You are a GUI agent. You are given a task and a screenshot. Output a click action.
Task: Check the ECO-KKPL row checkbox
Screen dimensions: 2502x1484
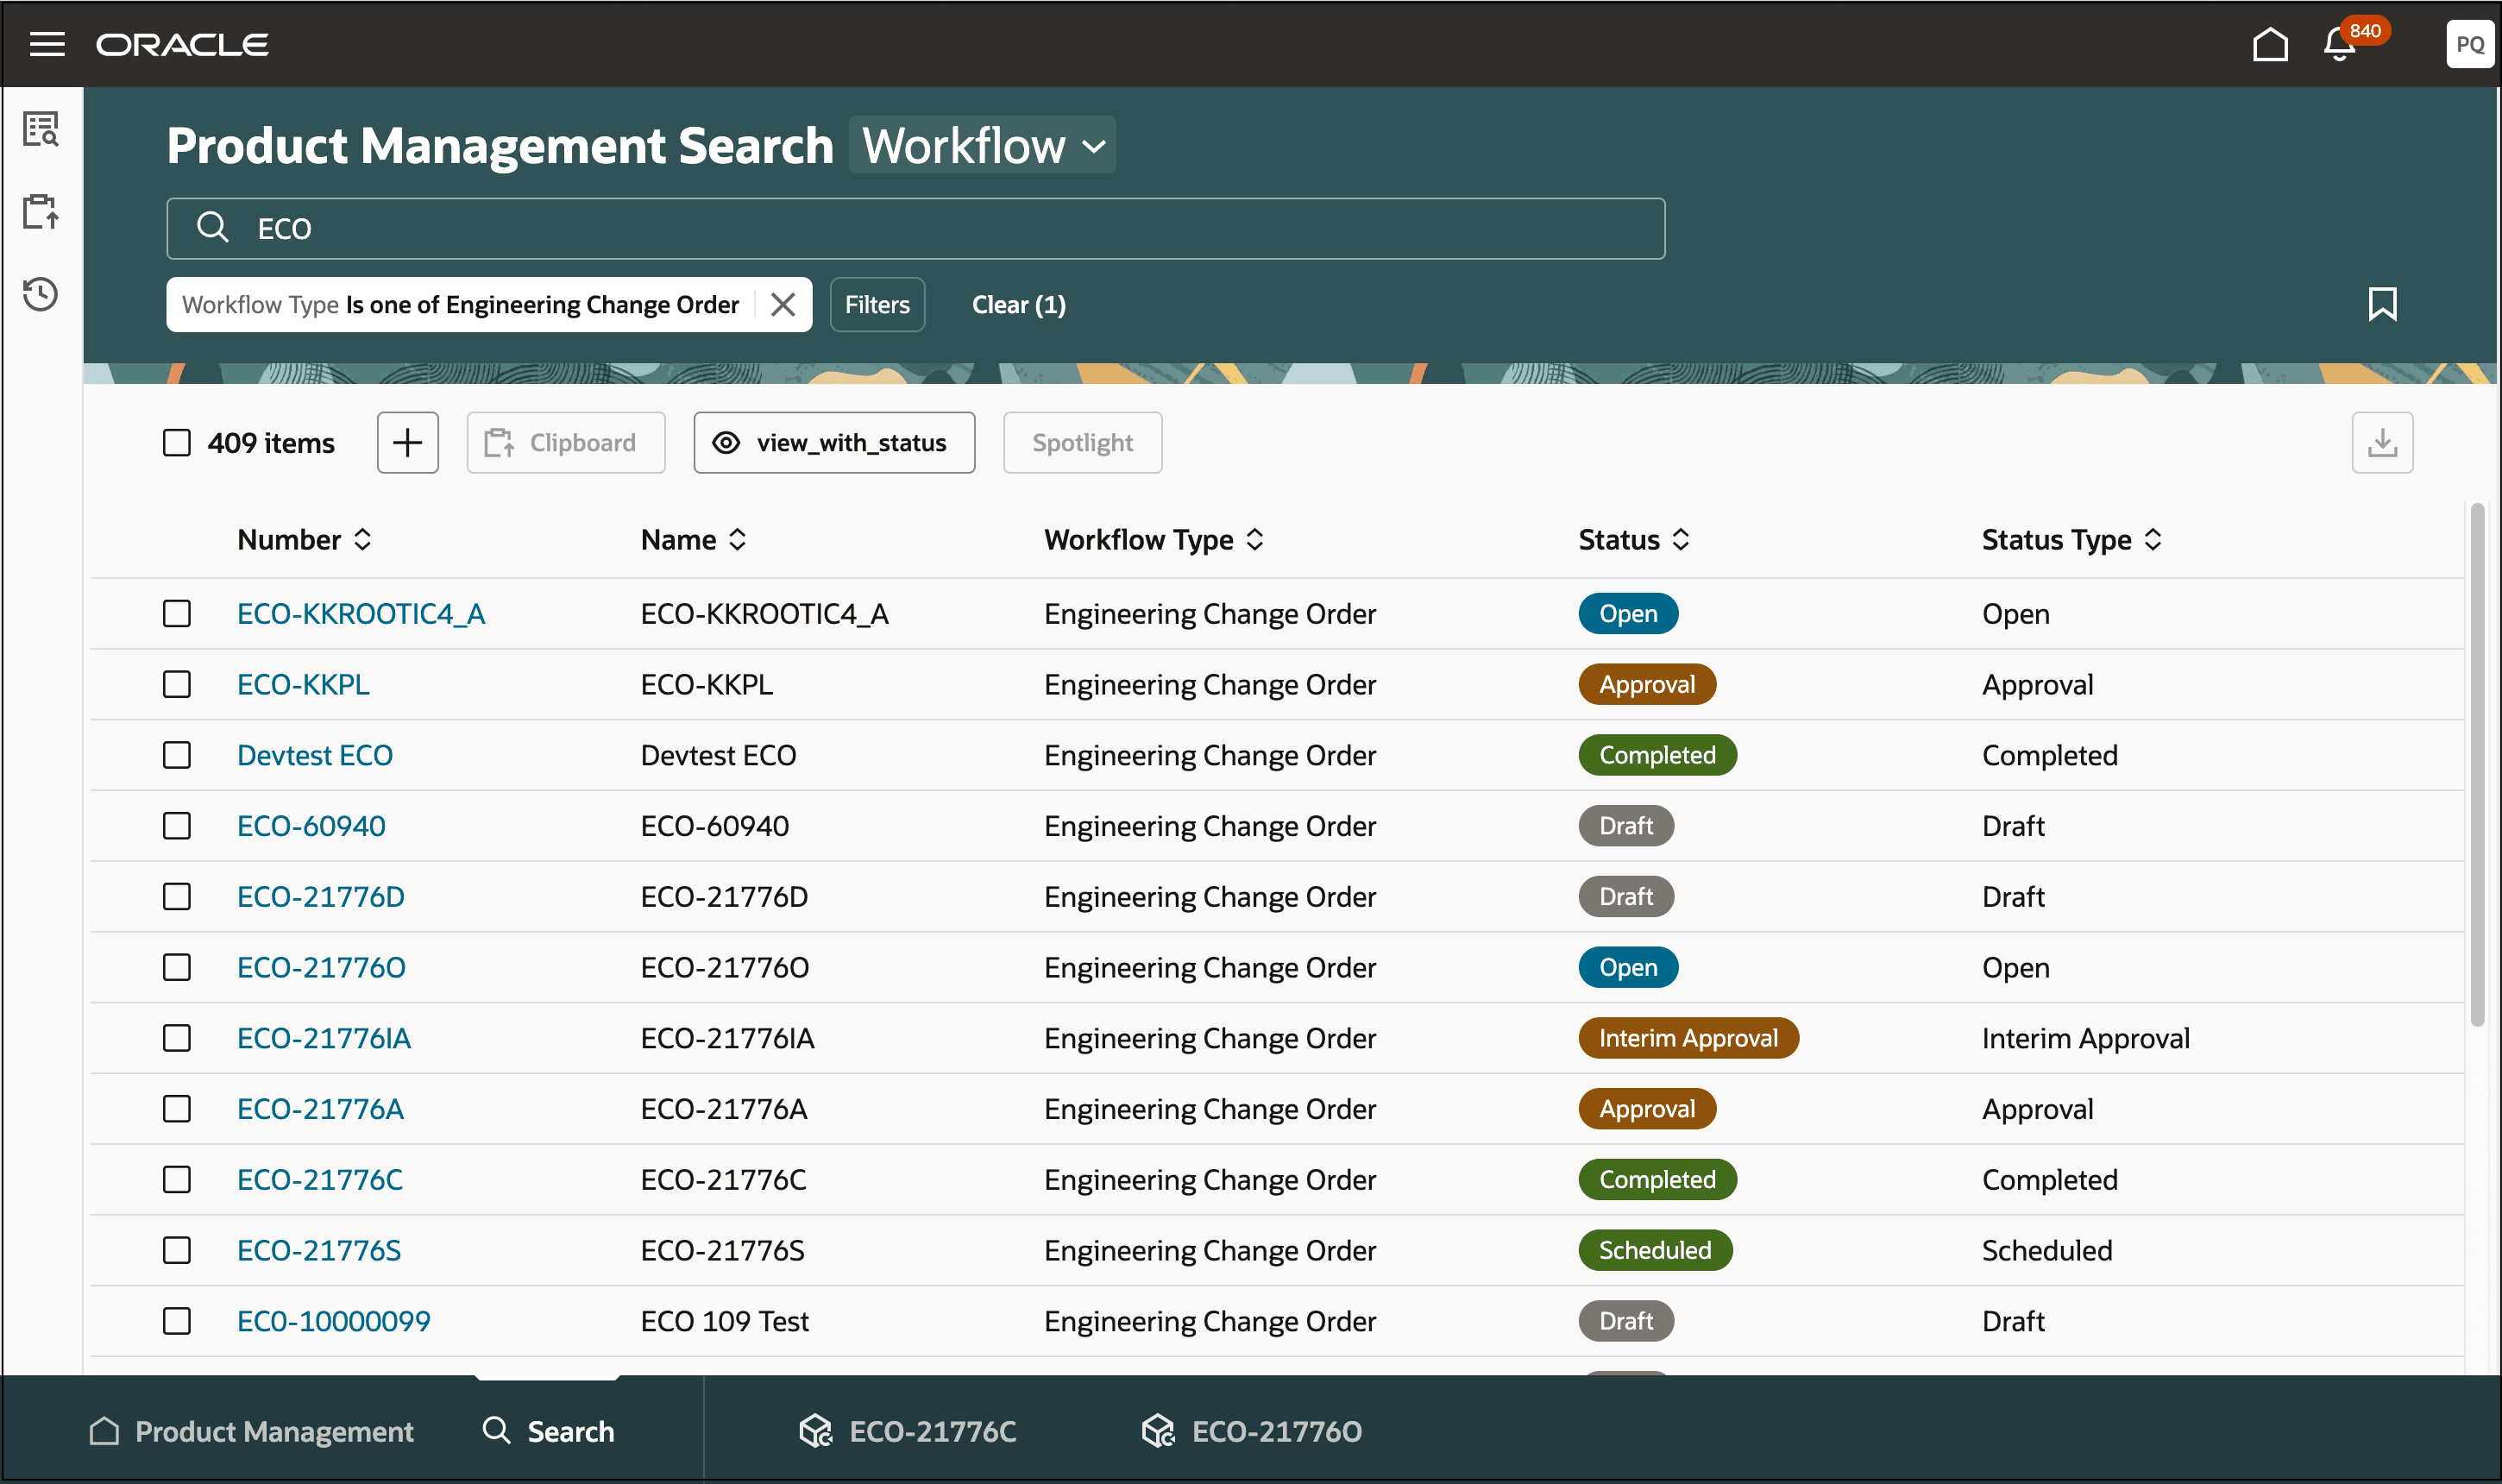pos(177,684)
